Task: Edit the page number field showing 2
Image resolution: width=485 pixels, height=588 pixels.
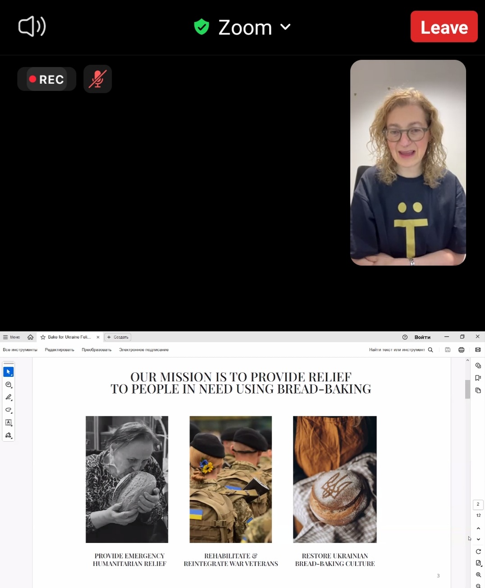Action: pyautogui.click(x=477, y=504)
